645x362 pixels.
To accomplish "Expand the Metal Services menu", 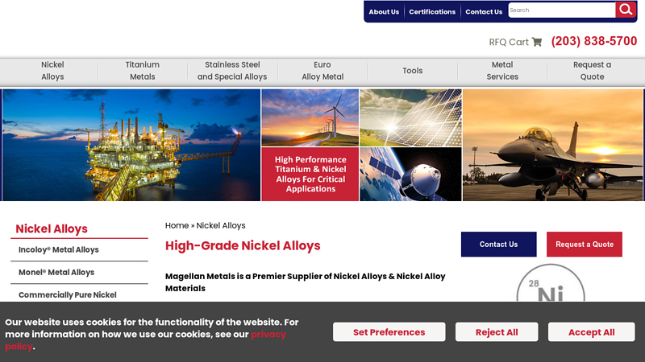I will tap(502, 71).
